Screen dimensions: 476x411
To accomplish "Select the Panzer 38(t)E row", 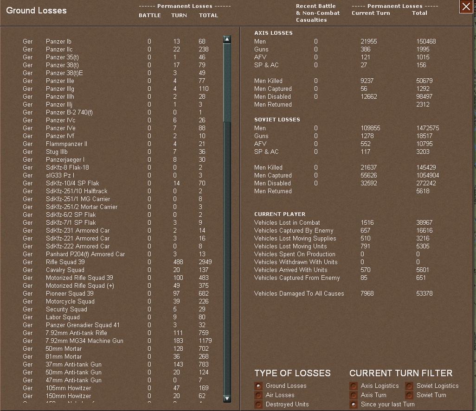I will 117,73.
